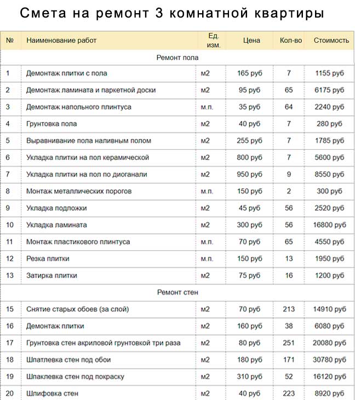Screen dimensions: 355x400
Task: Select the 'Демонтаж плитки с пола' cell
Action: coord(67,73)
